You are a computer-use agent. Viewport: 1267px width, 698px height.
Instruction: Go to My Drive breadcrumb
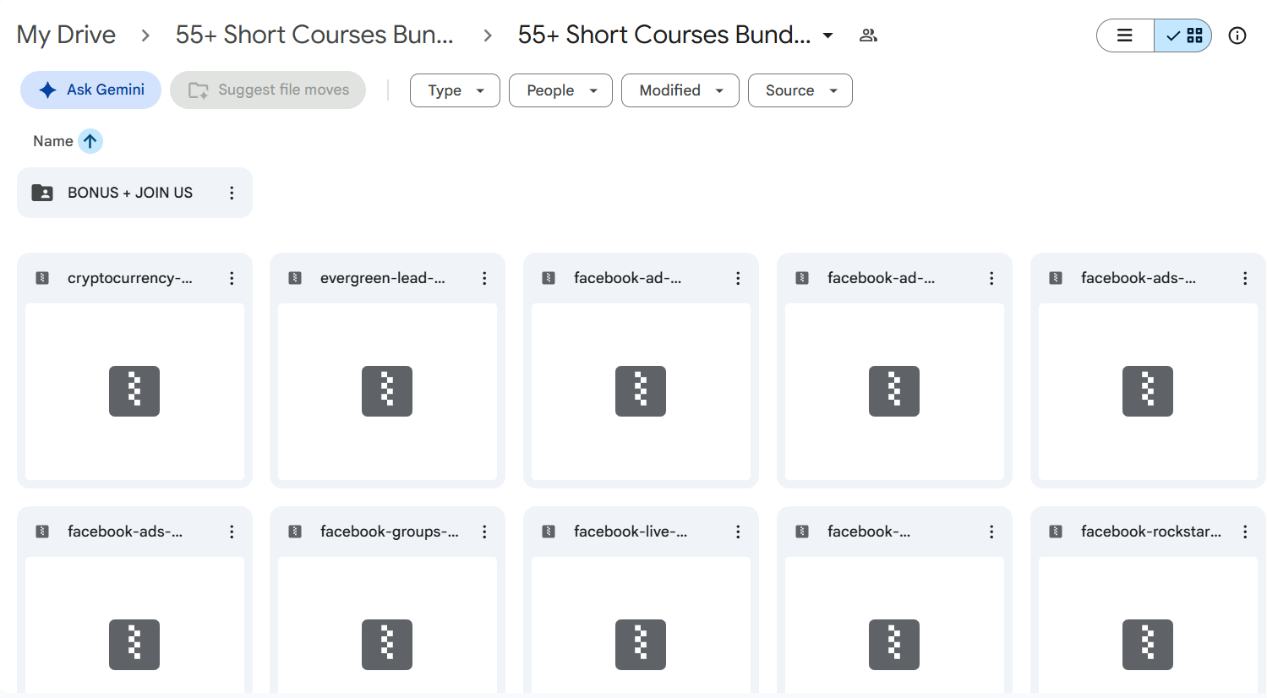pyautogui.click(x=66, y=35)
